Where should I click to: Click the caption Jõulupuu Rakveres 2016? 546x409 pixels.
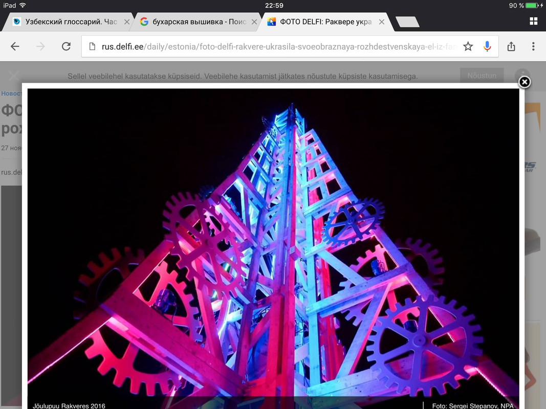[69, 405]
